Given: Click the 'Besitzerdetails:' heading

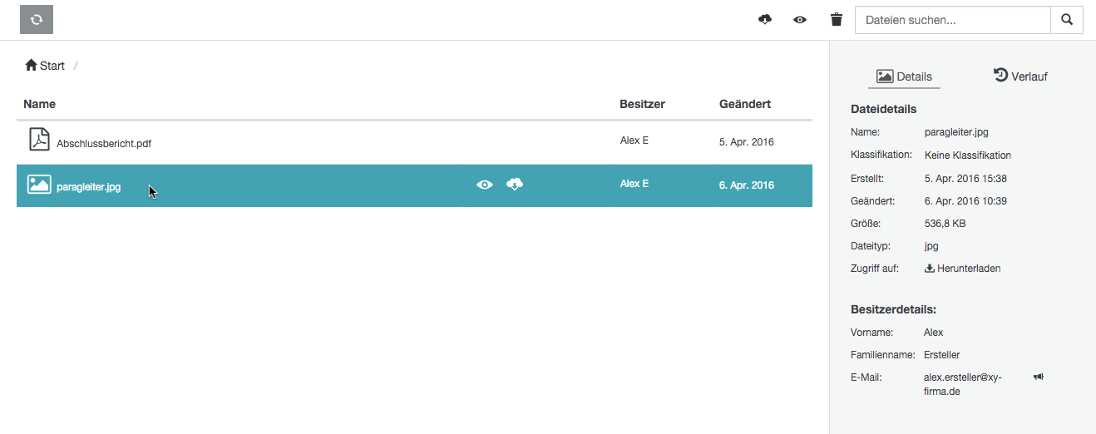Looking at the screenshot, I should [894, 309].
